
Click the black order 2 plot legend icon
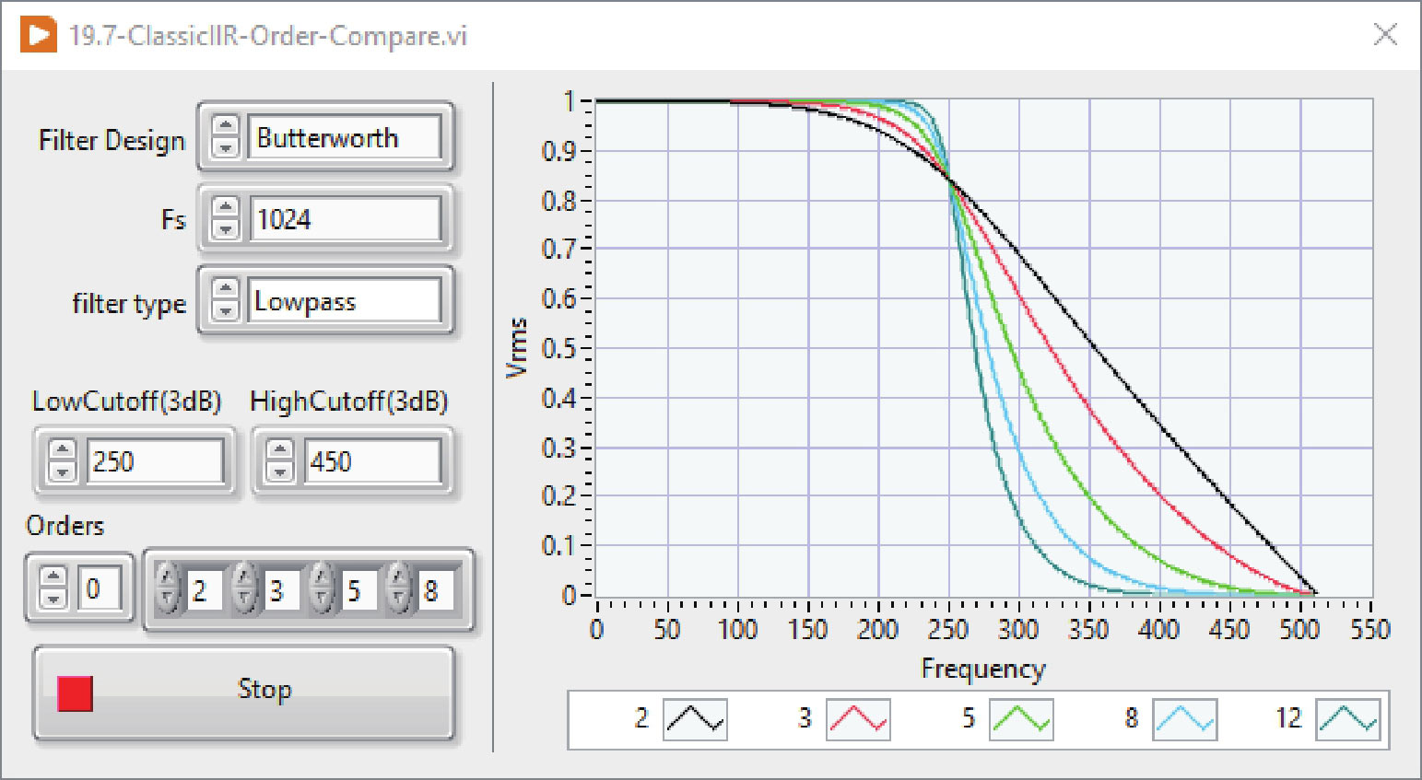pyautogui.click(x=695, y=719)
